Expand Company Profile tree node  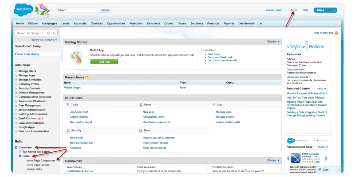click(x=16, y=84)
